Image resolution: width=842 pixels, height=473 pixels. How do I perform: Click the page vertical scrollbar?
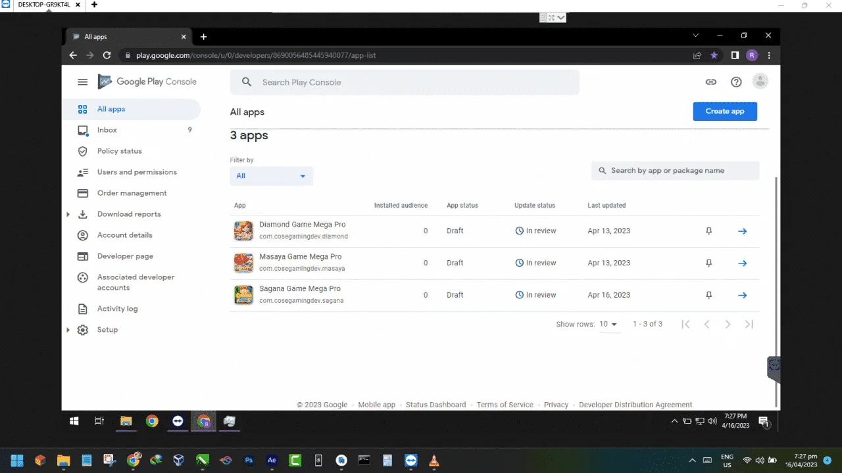776,292
